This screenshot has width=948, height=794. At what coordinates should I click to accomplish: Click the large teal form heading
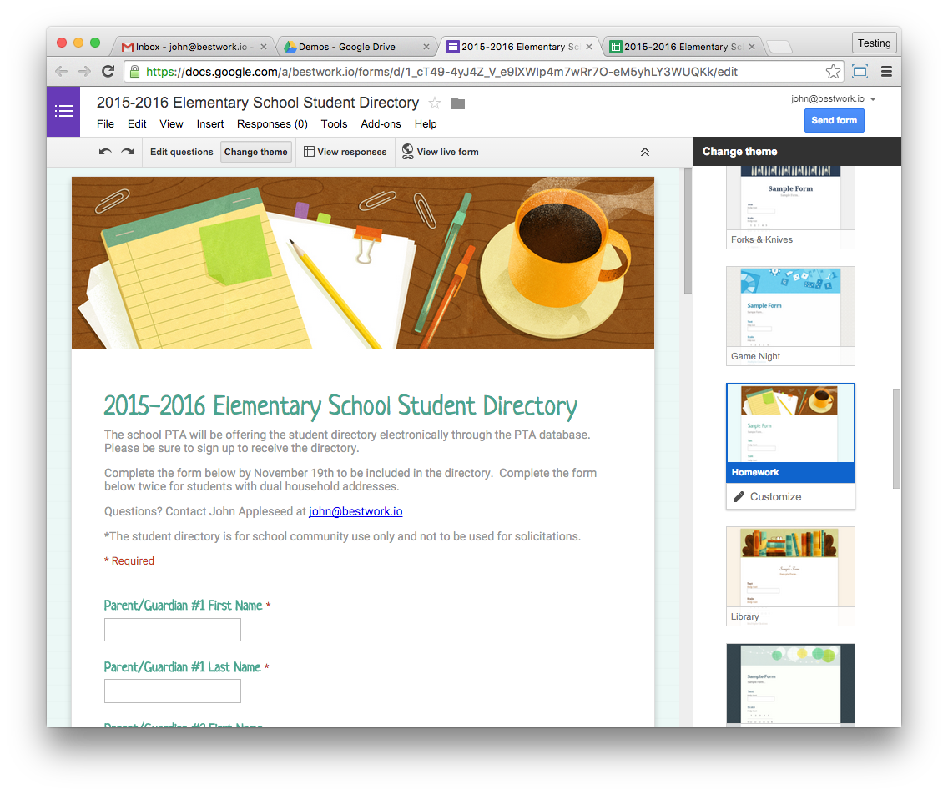pyautogui.click(x=340, y=406)
